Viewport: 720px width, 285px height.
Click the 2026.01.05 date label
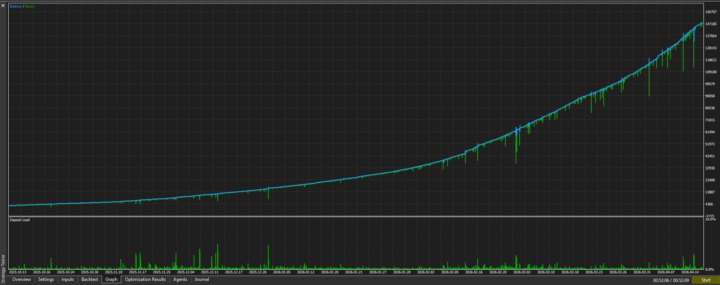coord(282,272)
